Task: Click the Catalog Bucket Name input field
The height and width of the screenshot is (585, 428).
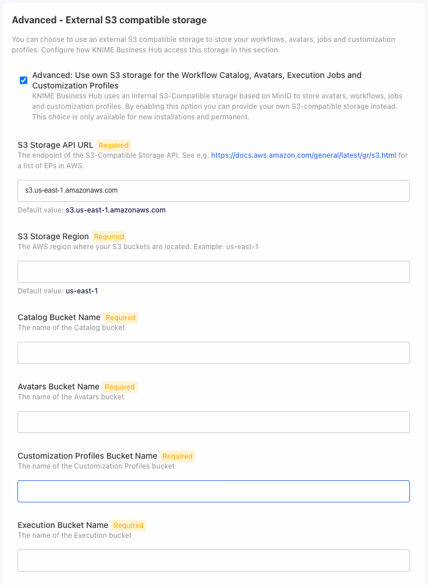Action: click(x=213, y=352)
